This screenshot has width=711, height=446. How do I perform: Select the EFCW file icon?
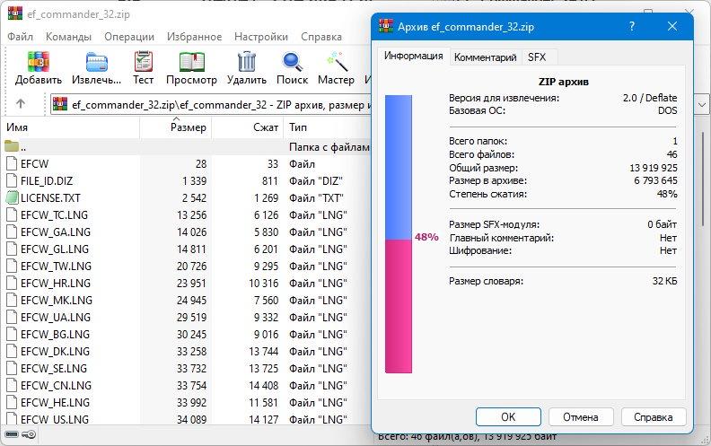click(12, 163)
